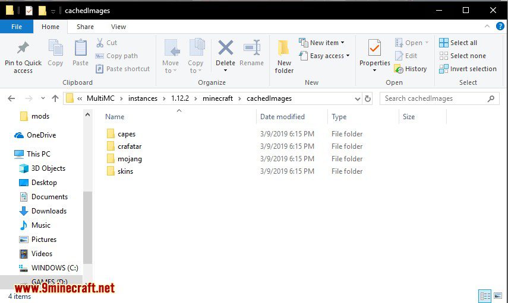Viewport: 508px width, 303px height.
Task: Select This PC in navigation pane
Action: 32,154
